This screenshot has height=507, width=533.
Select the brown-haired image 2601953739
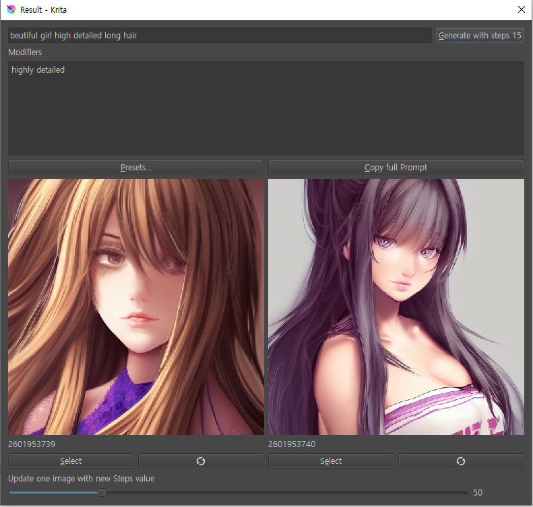pos(71,461)
